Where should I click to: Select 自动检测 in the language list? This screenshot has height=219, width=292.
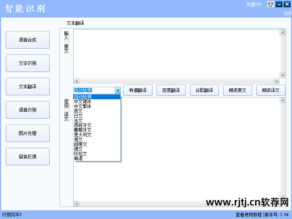point(97,97)
